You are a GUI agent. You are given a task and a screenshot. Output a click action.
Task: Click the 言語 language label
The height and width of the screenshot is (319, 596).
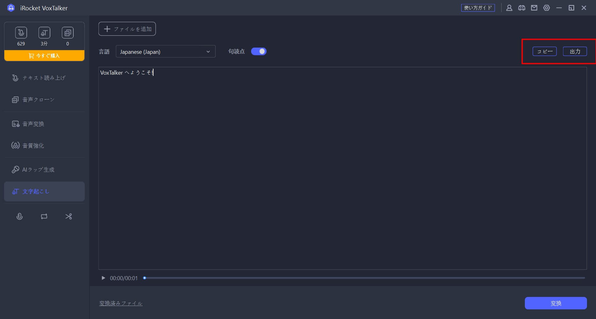point(104,52)
